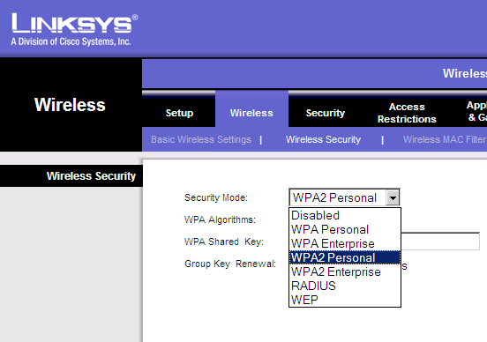
Task: Open the Security tab
Action: click(x=326, y=113)
